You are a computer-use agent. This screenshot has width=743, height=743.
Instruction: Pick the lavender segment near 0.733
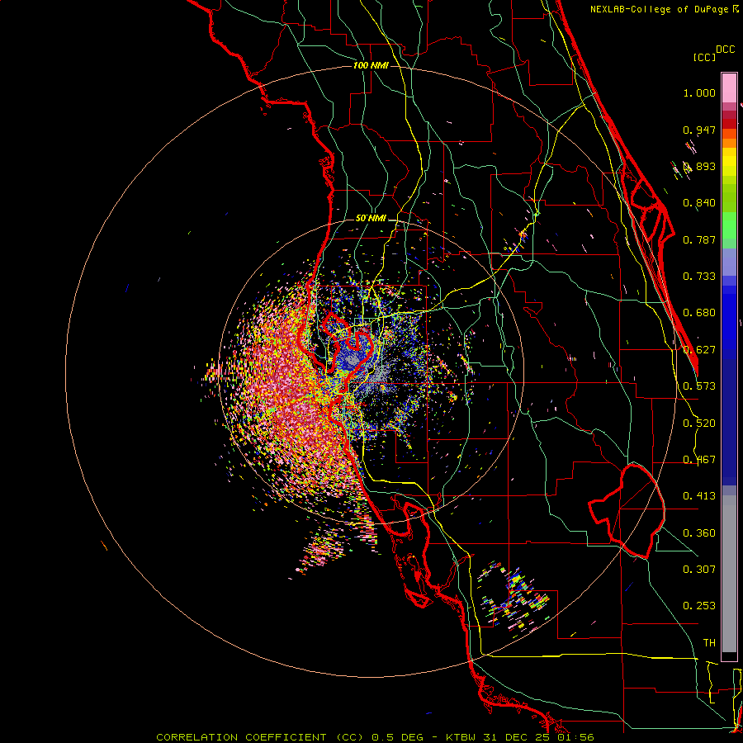point(729,262)
